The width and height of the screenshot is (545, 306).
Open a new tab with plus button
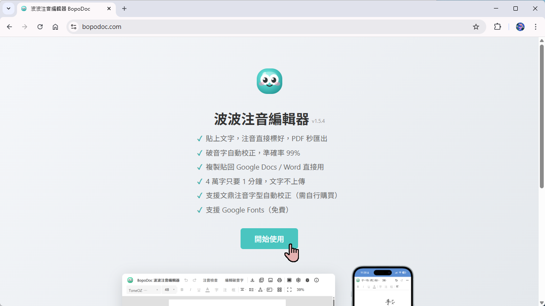(124, 8)
